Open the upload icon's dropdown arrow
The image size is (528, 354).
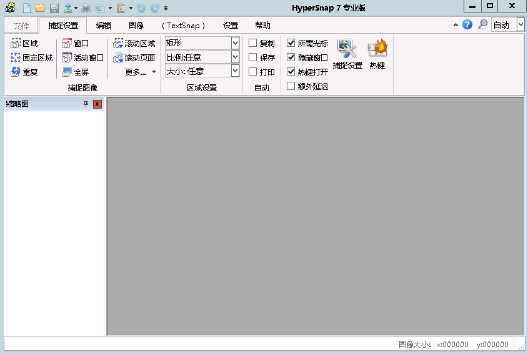(76, 8)
